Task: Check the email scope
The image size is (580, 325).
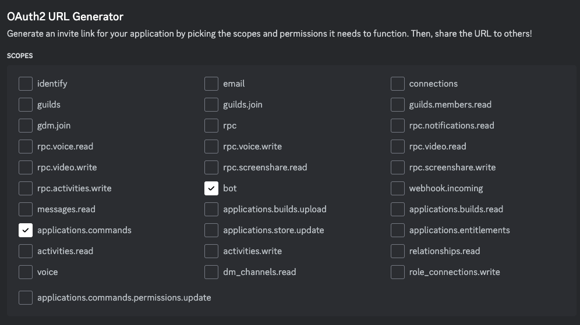Action: tap(211, 84)
